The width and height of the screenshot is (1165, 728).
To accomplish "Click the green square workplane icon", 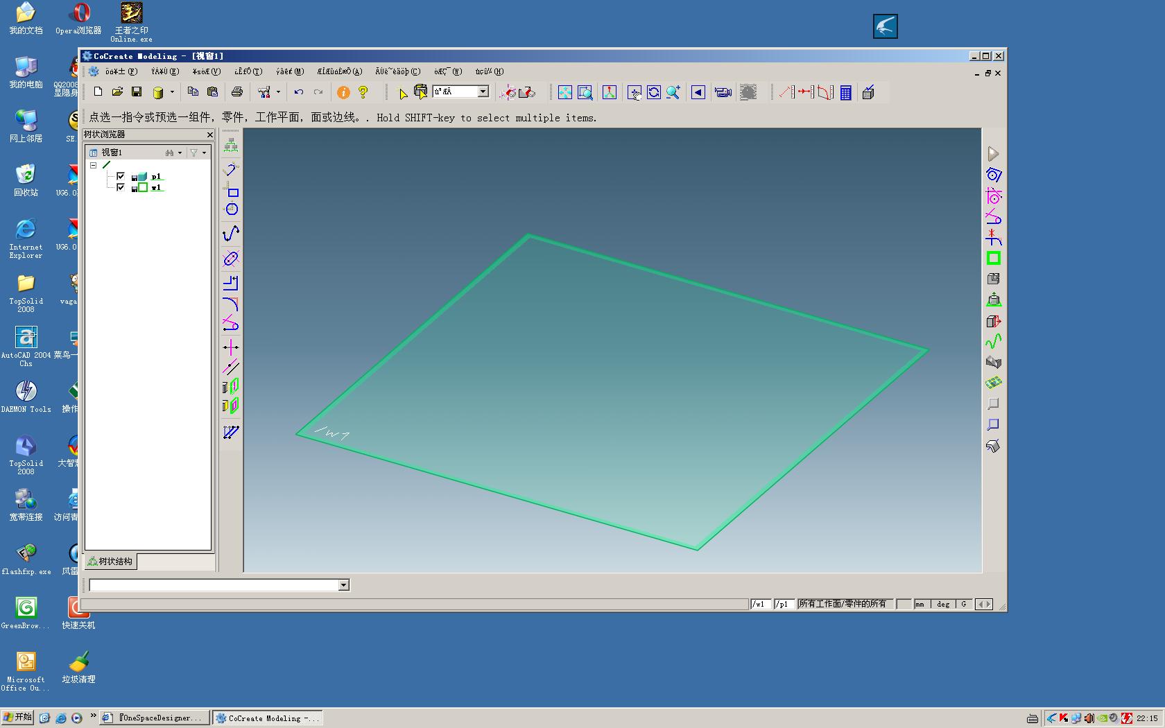I will point(994,259).
